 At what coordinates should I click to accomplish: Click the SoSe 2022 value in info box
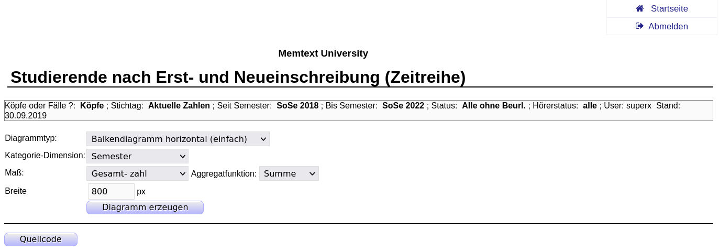pyautogui.click(x=403, y=106)
